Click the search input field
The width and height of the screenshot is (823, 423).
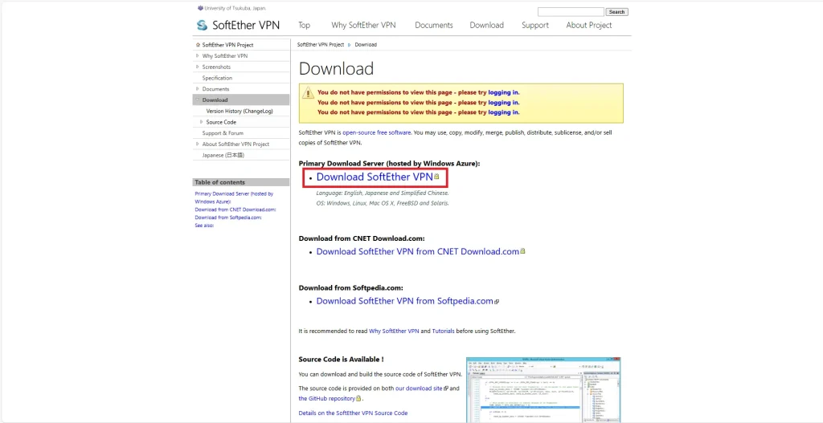pos(571,12)
